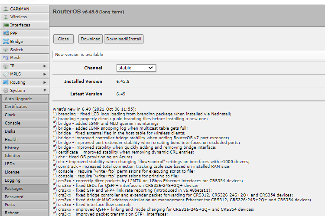Click the 'New version is available' status
Screen dimensions: 325x216
tap(79, 55)
